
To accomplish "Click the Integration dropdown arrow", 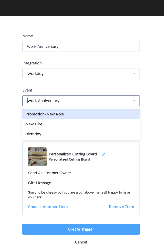I will pyautogui.click(x=134, y=74).
